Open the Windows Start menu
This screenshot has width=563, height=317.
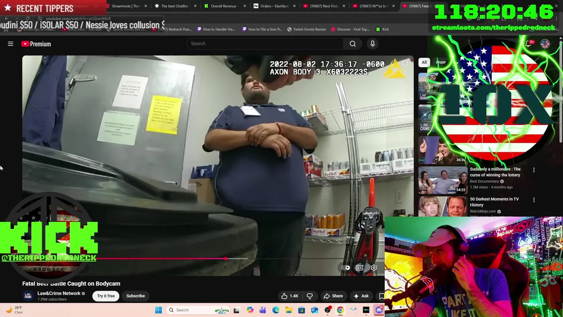point(158,310)
